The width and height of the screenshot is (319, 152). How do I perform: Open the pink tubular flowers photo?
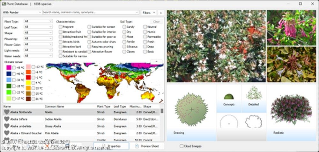tap(291, 28)
